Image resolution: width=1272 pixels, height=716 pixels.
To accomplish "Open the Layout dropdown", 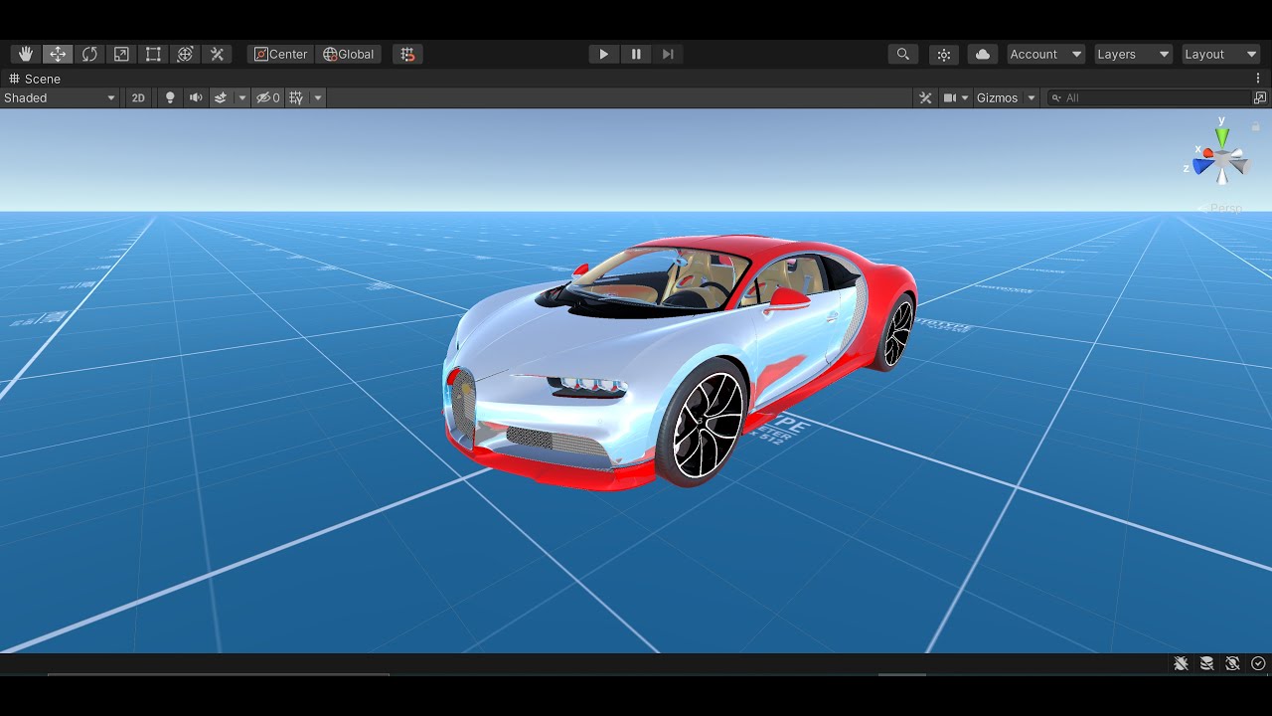I will (x=1220, y=54).
